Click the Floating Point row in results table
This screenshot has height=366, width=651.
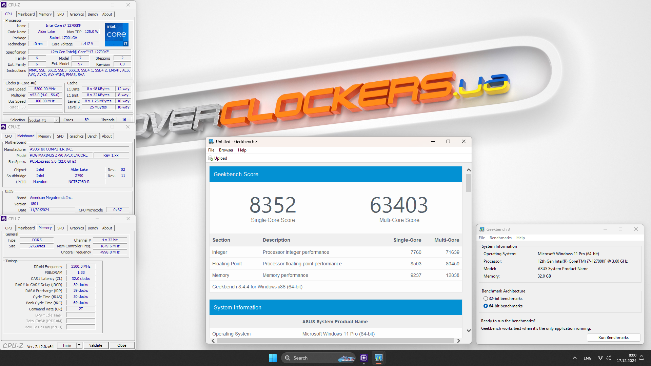coord(336,264)
